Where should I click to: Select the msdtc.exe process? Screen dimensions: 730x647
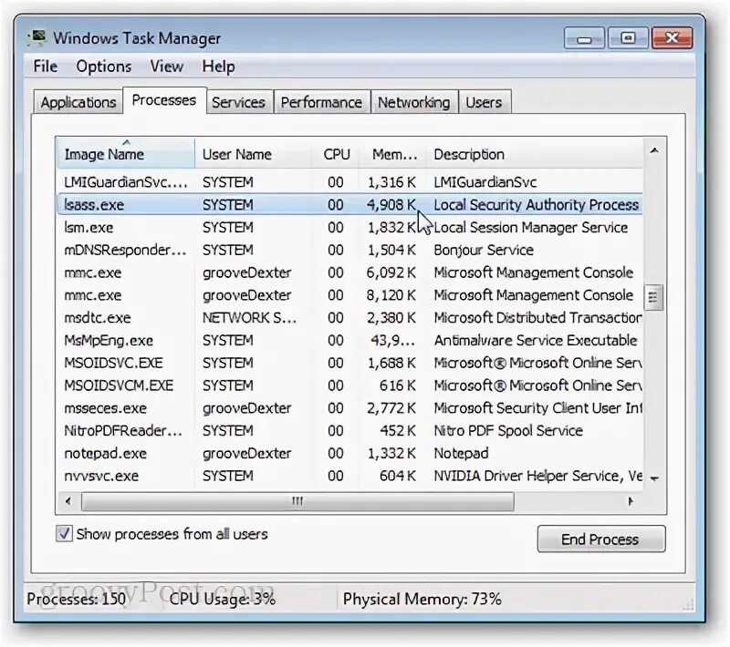[349, 318]
